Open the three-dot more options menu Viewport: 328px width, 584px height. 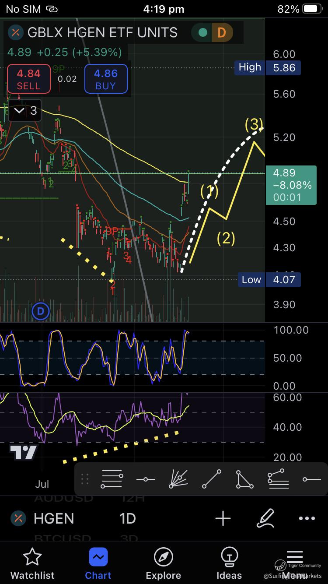[x=307, y=518]
